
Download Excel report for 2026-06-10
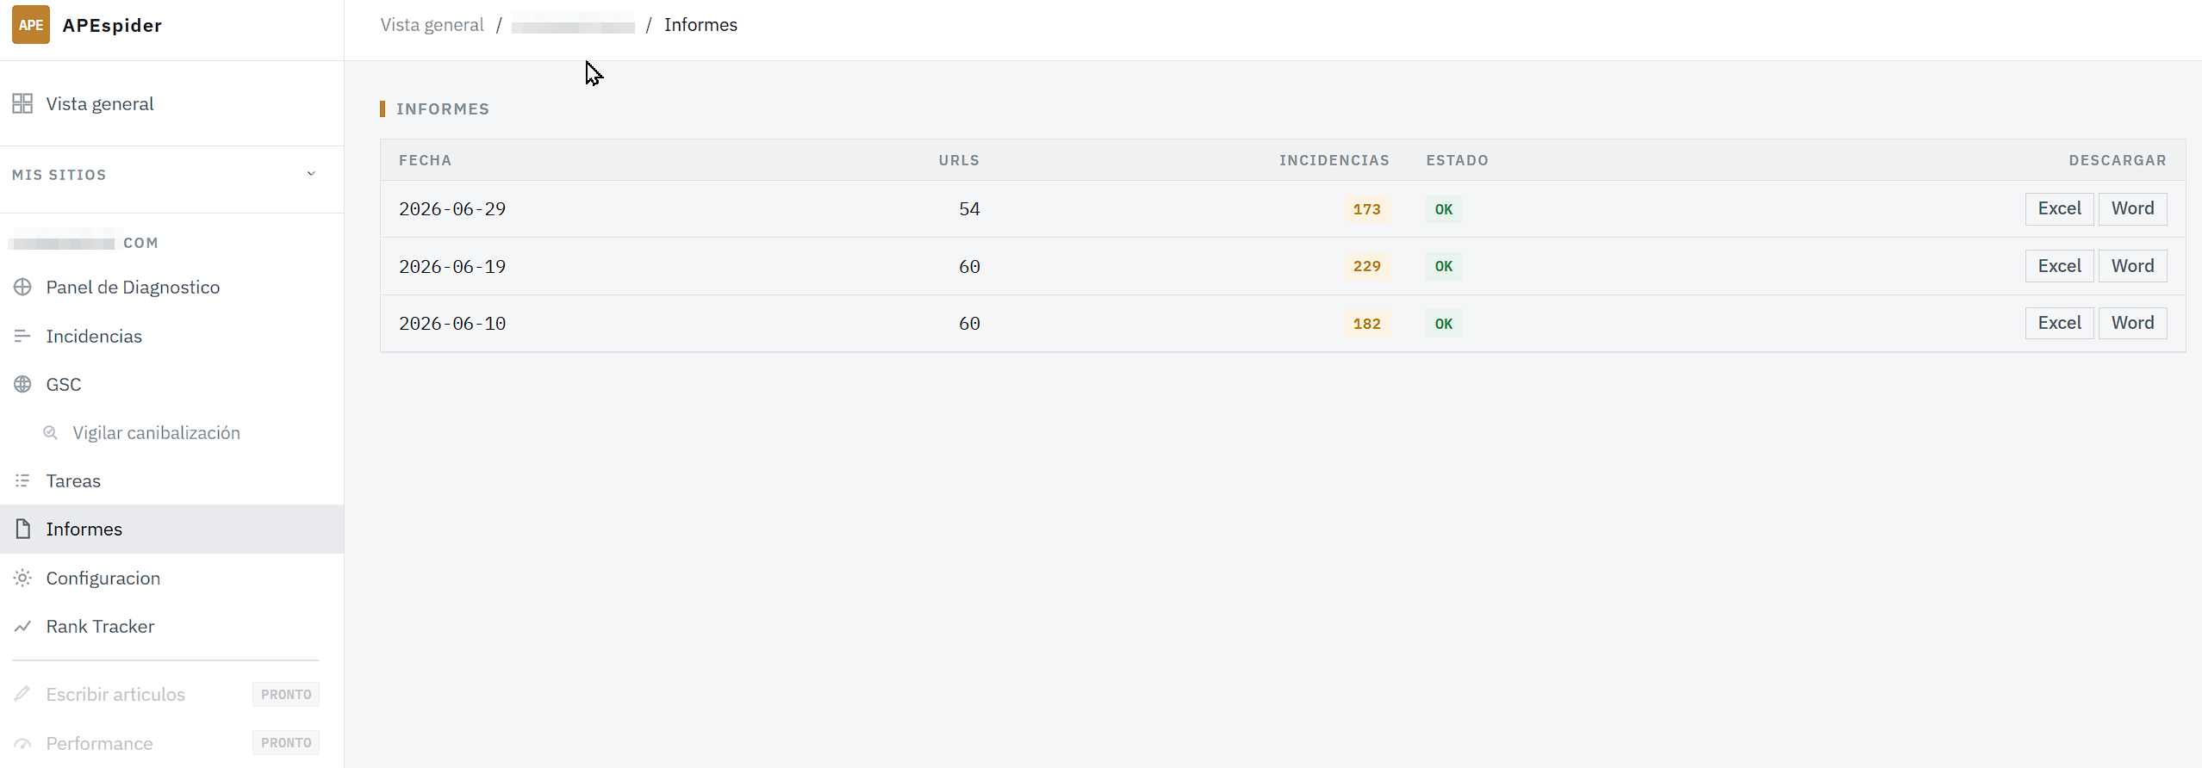(x=2059, y=323)
